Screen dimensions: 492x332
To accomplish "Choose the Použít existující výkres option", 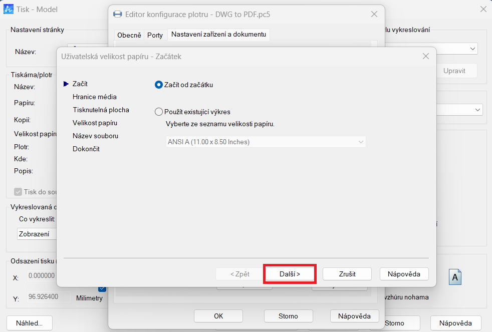I will point(159,112).
